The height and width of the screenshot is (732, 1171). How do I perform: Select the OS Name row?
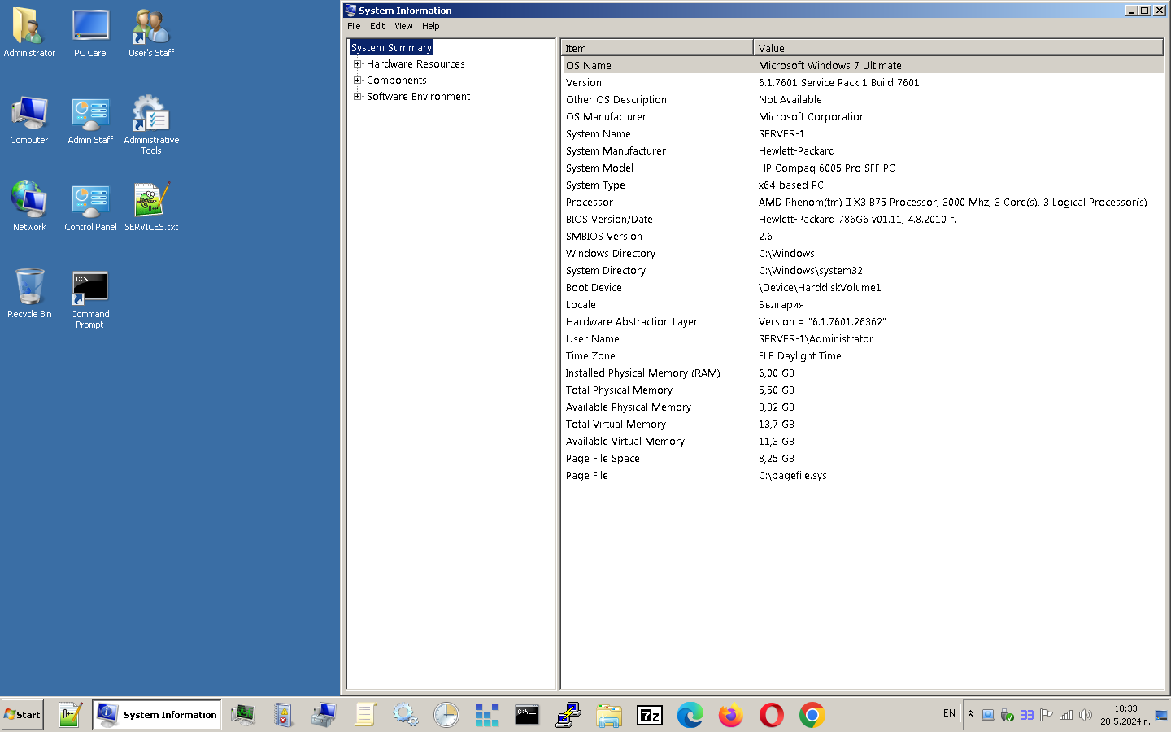tap(862, 65)
